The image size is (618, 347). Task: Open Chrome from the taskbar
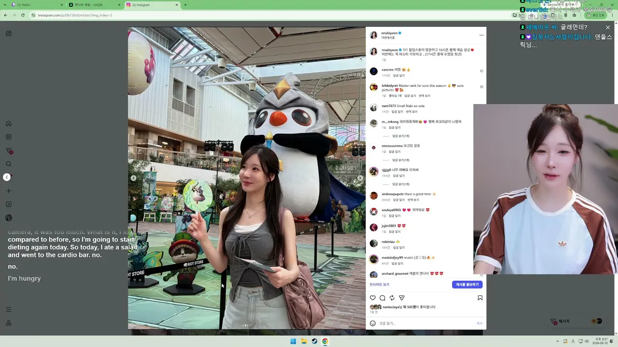(x=325, y=341)
